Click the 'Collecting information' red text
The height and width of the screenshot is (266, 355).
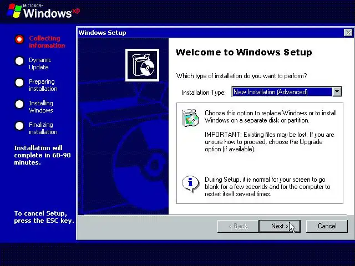pos(47,42)
